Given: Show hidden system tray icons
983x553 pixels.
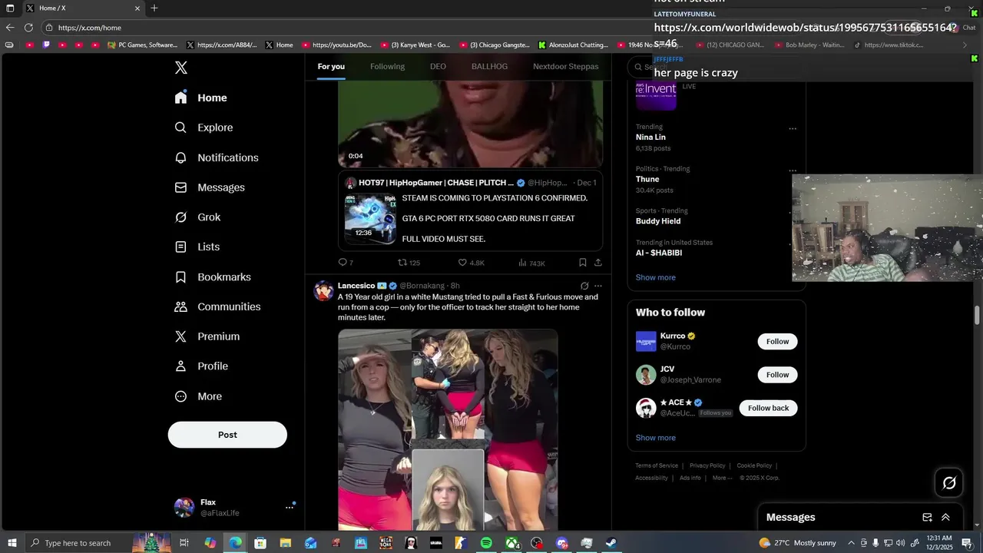Looking at the screenshot, I should [x=851, y=543].
